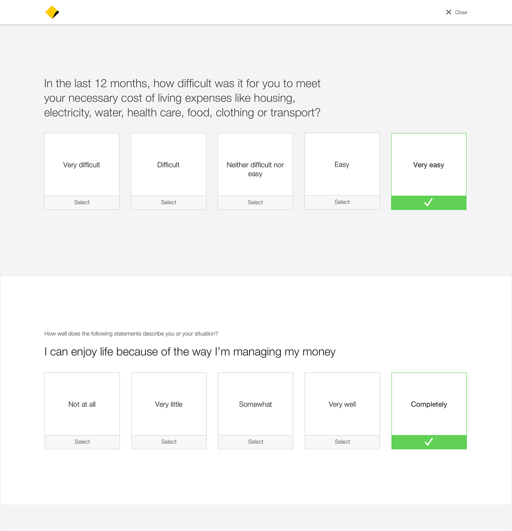The image size is (512, 531).
Task: Choose the Very little answer card
Action: coord(169,404)
